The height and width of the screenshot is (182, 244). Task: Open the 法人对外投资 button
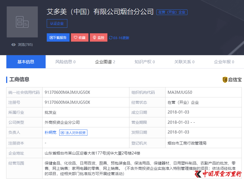pos(73,133)
